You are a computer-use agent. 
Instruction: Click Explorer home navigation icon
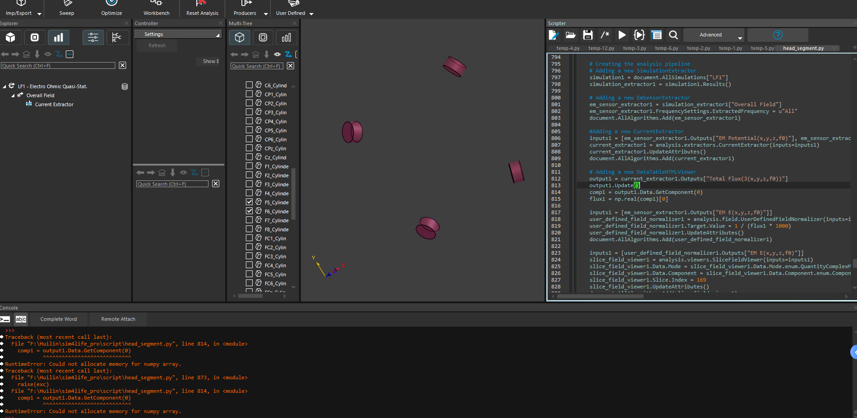click(x=26, y=54)
